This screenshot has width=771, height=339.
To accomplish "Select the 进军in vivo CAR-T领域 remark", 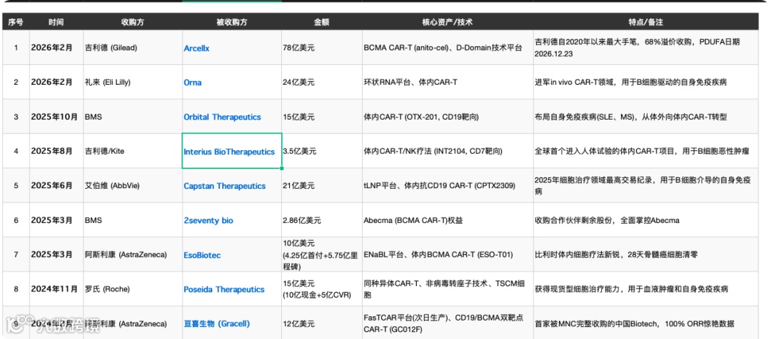I will click(645, 82).
